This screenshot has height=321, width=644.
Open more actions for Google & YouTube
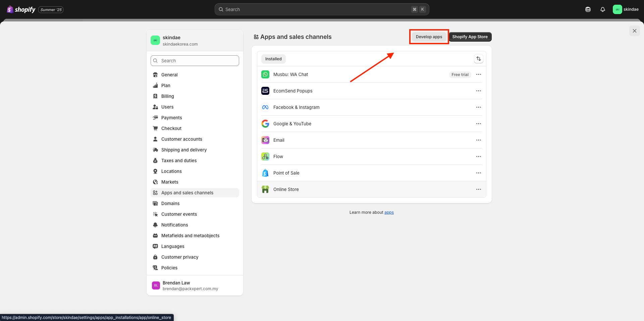tap(479, 124)
